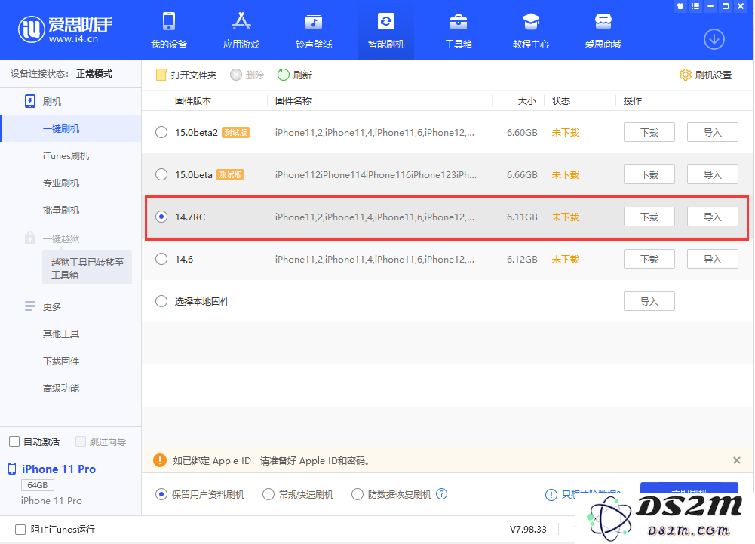Click the iPhone 11 Pro device icon
This screenshot has width=755, height=544.
point(12,469)
